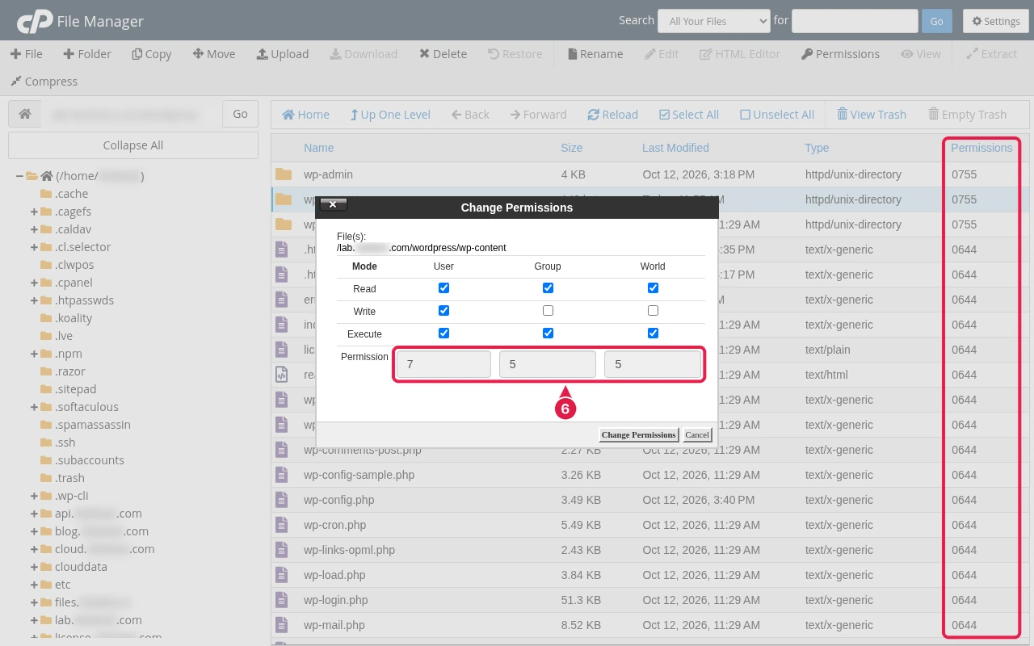This screenshot has width=1034, height=646.
Task: Click the User permission field showing 7
Action: click(x=443, y=364)
